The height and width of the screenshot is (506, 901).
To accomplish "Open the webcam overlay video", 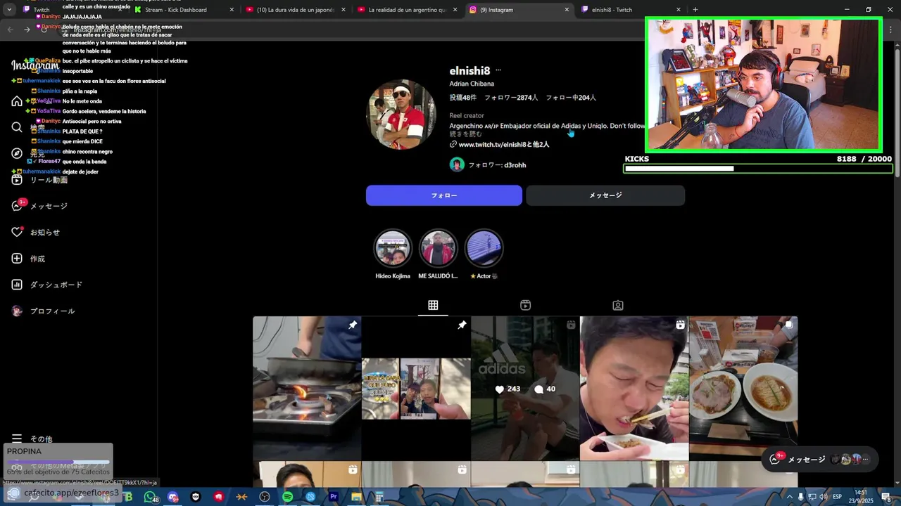I will tap(764, 84).
